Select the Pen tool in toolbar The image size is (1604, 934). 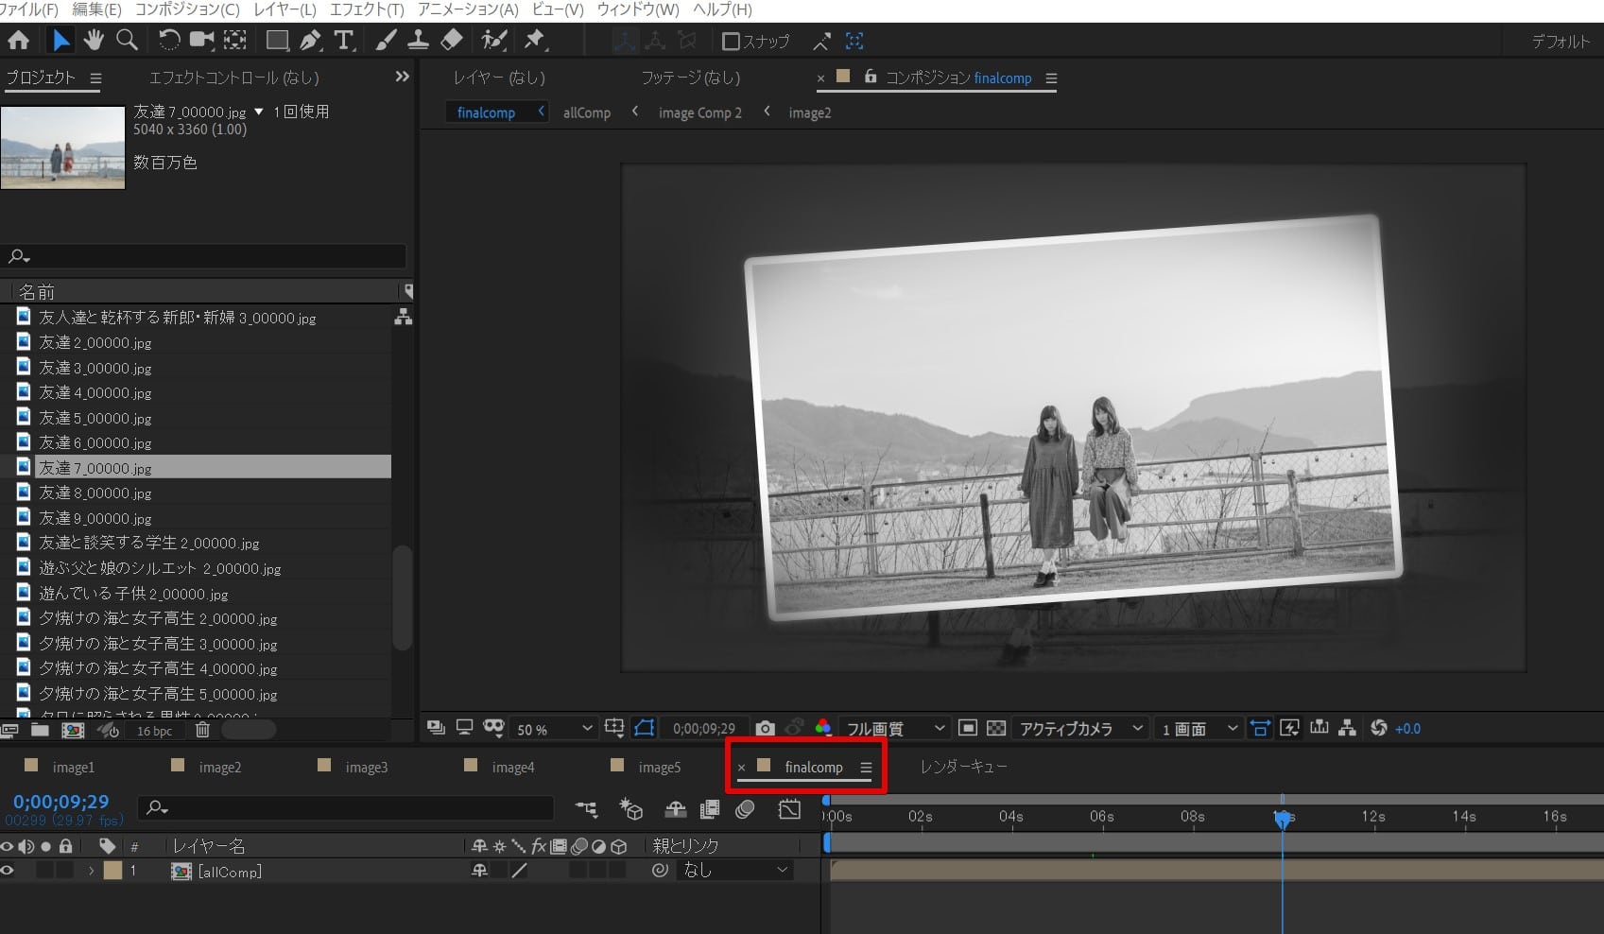[310, 41]
